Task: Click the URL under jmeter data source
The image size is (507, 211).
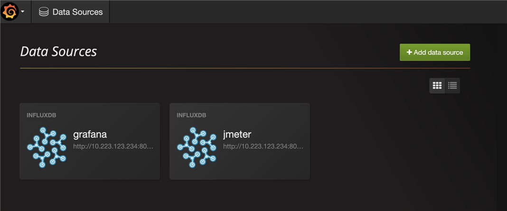Action: tap(263, 147)
